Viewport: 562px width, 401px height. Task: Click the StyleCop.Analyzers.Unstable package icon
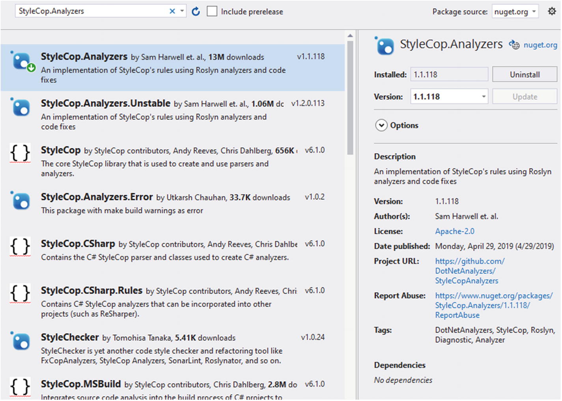pyautogui.click(x=21, y=107)
